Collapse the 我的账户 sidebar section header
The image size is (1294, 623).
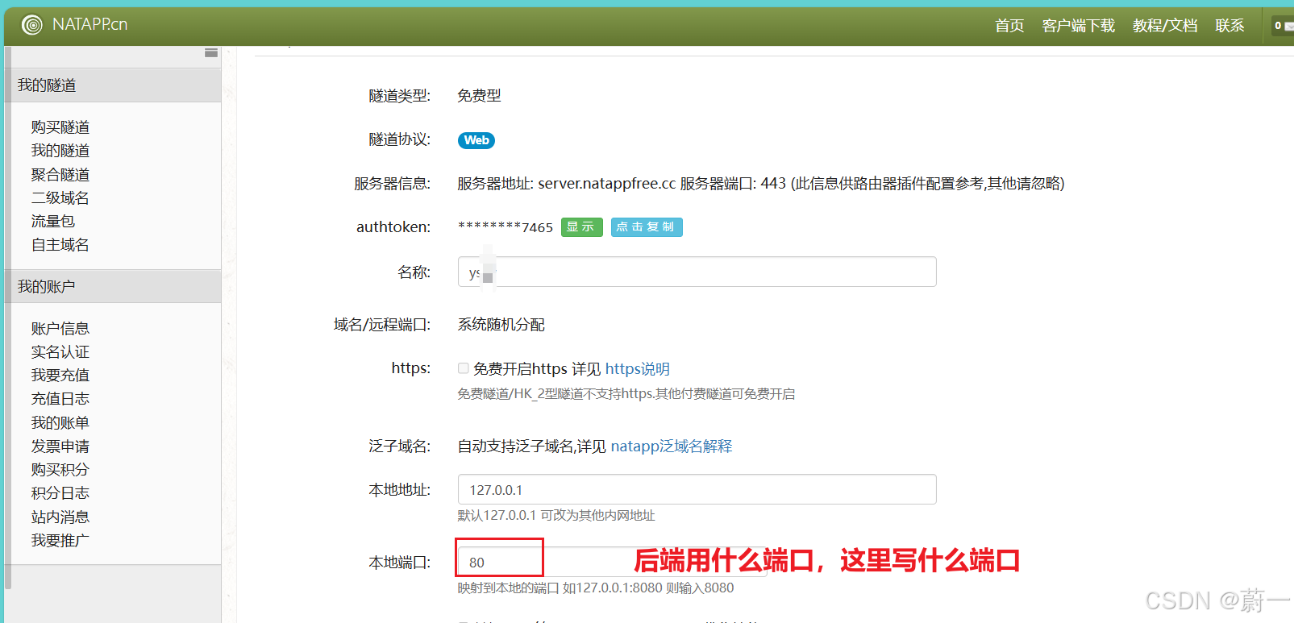pos(113,287)
